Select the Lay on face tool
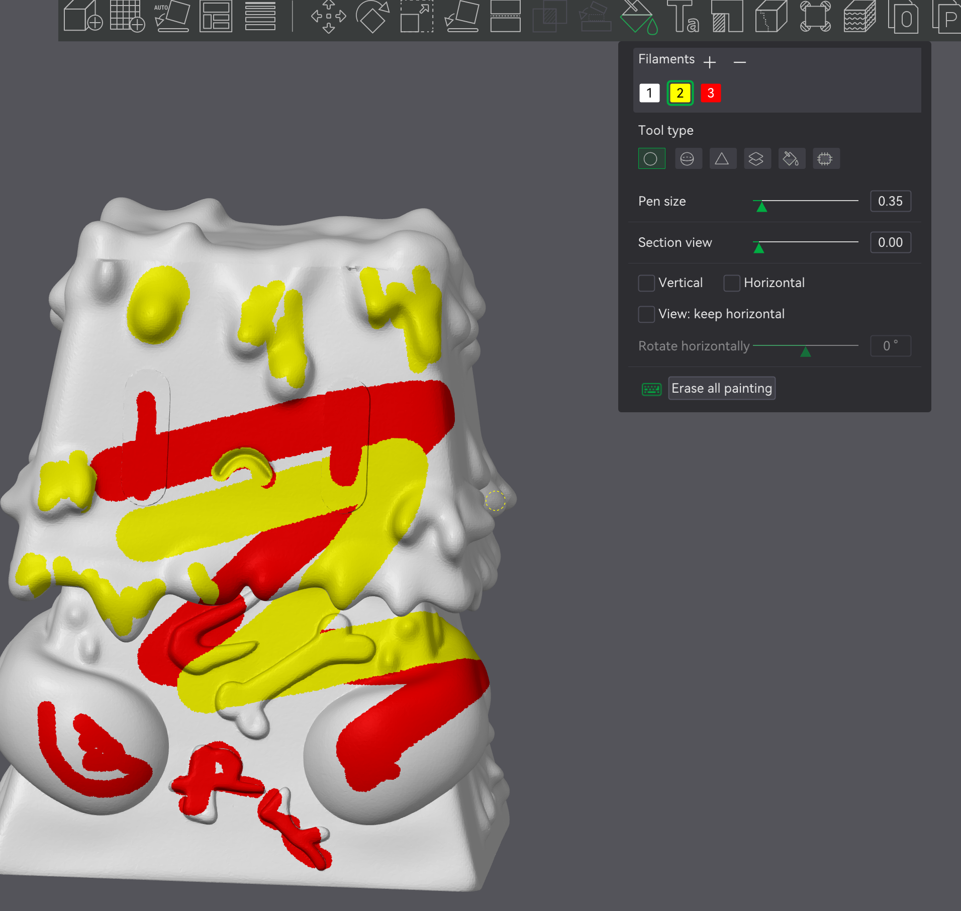 [461, 16]
